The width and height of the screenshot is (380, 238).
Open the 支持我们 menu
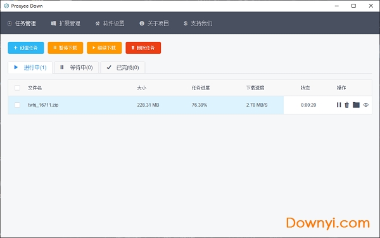tap(198, 23)
